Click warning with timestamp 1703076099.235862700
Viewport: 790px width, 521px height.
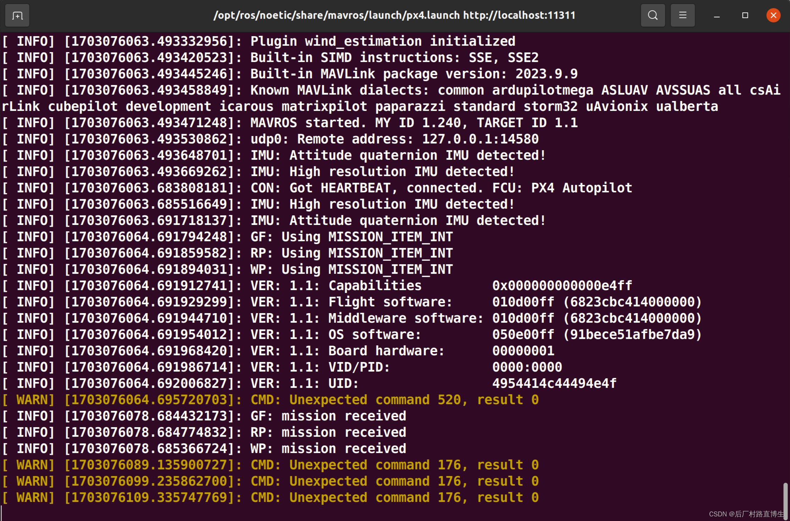(x=270, y=481)
